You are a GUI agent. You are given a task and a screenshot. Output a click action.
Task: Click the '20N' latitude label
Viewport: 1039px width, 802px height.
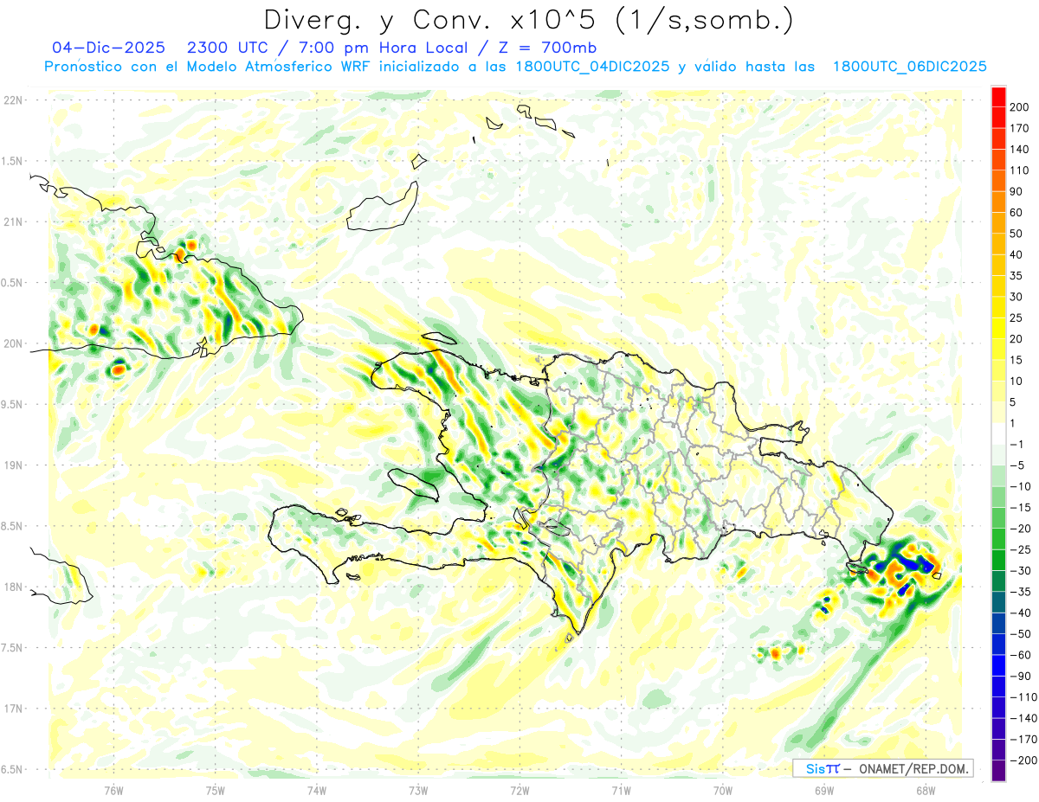coord(12,343)
